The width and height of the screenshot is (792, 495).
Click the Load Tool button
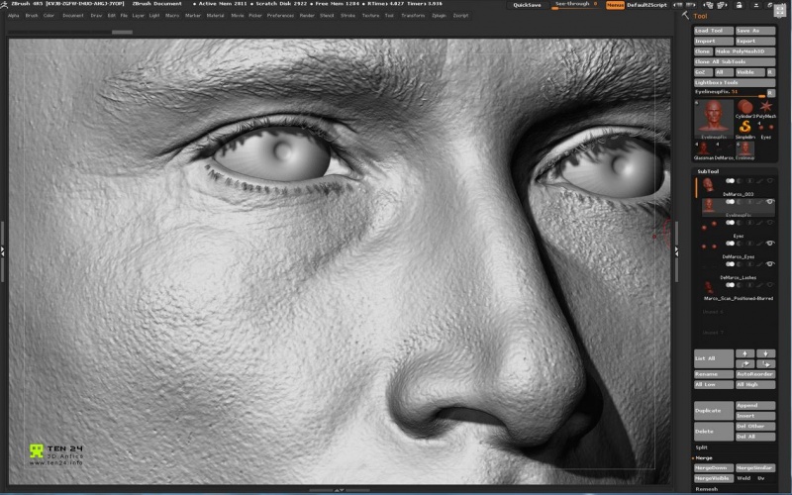click(x=713, y=31)
